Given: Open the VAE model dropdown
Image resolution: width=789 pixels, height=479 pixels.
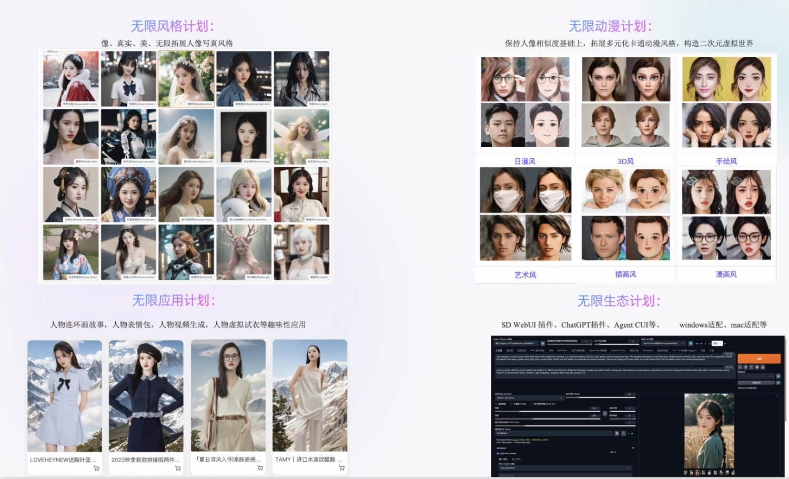Looking at the screenshot, I should click(664, 343).
